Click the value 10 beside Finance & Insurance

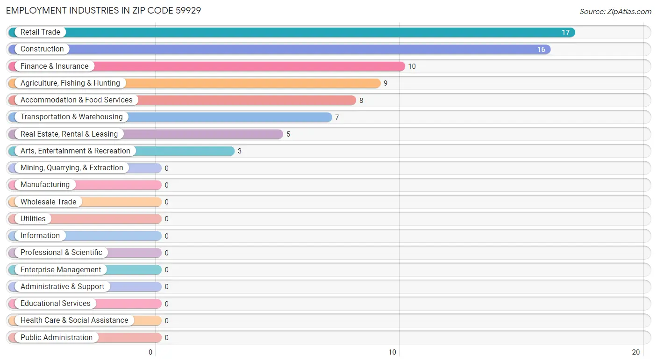412,66
